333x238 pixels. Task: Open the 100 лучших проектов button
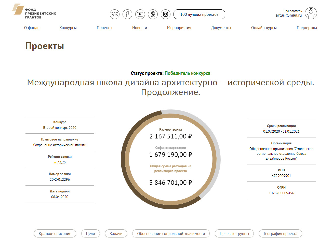199,14
